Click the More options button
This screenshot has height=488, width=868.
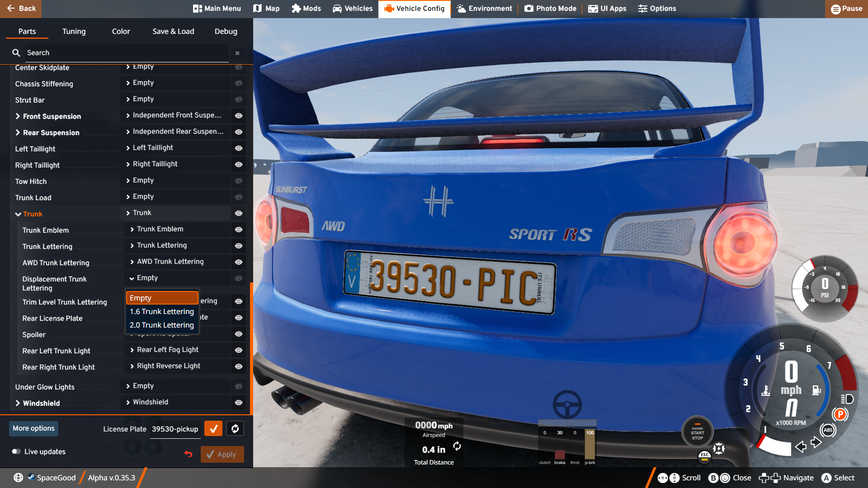(33, 428)
